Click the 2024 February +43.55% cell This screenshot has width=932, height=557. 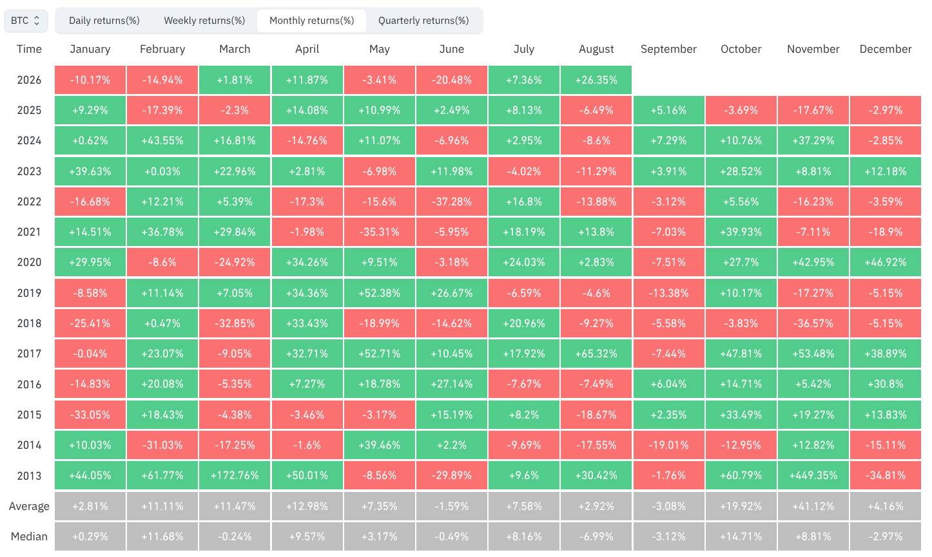162,140
